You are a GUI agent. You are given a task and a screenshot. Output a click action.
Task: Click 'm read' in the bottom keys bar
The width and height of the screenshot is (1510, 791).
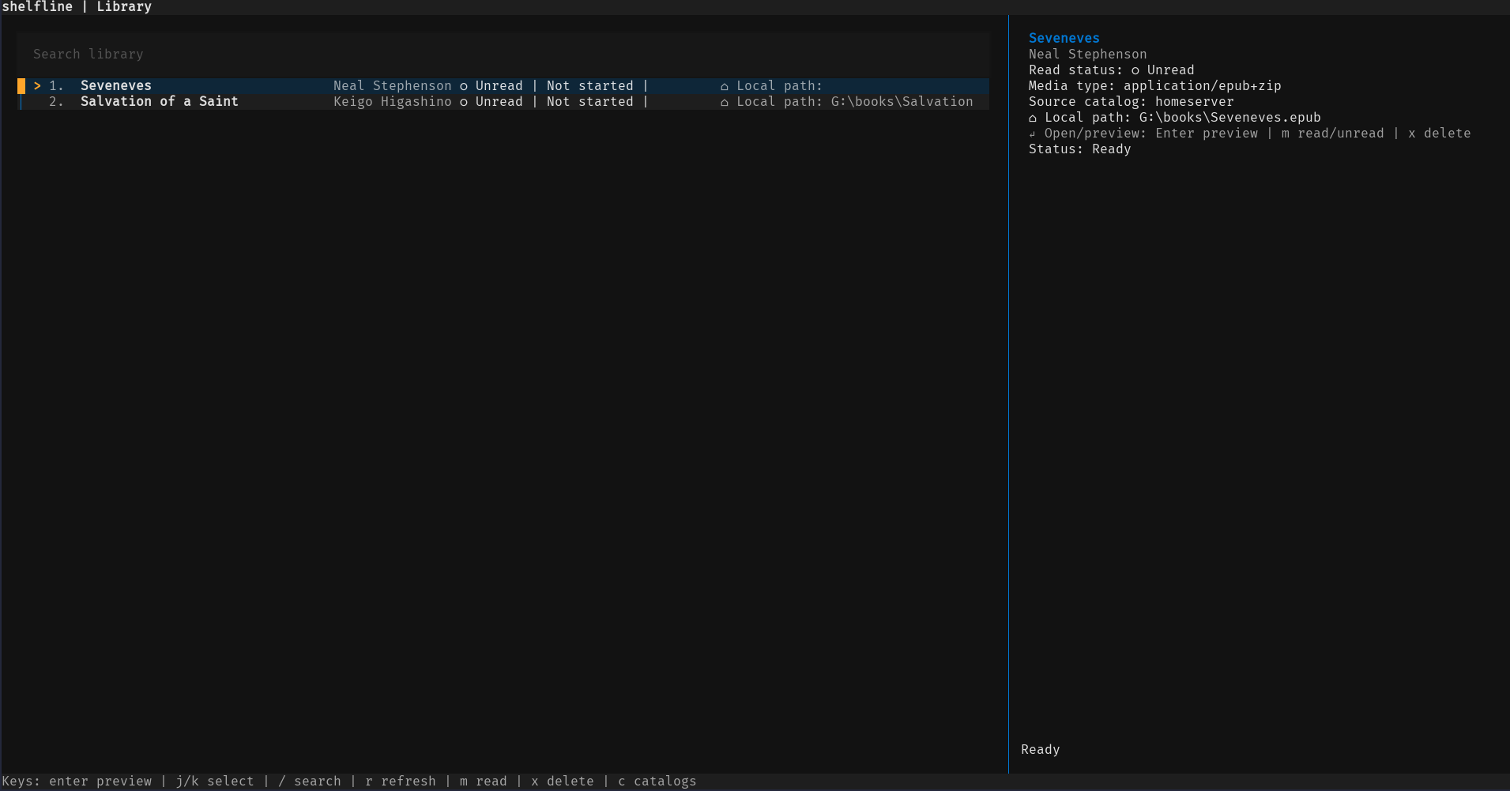click(484, 781)
